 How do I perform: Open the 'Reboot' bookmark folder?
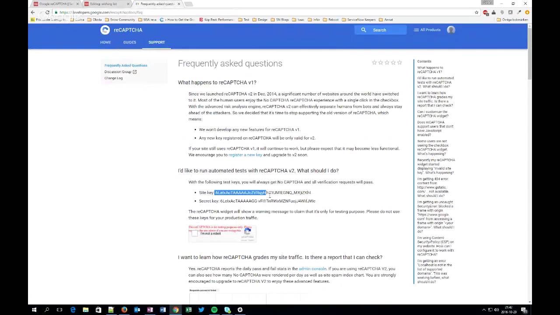[331, 20]
